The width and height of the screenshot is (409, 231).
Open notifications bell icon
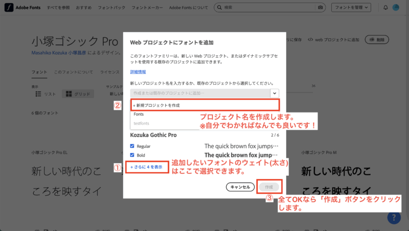[385, 8]
